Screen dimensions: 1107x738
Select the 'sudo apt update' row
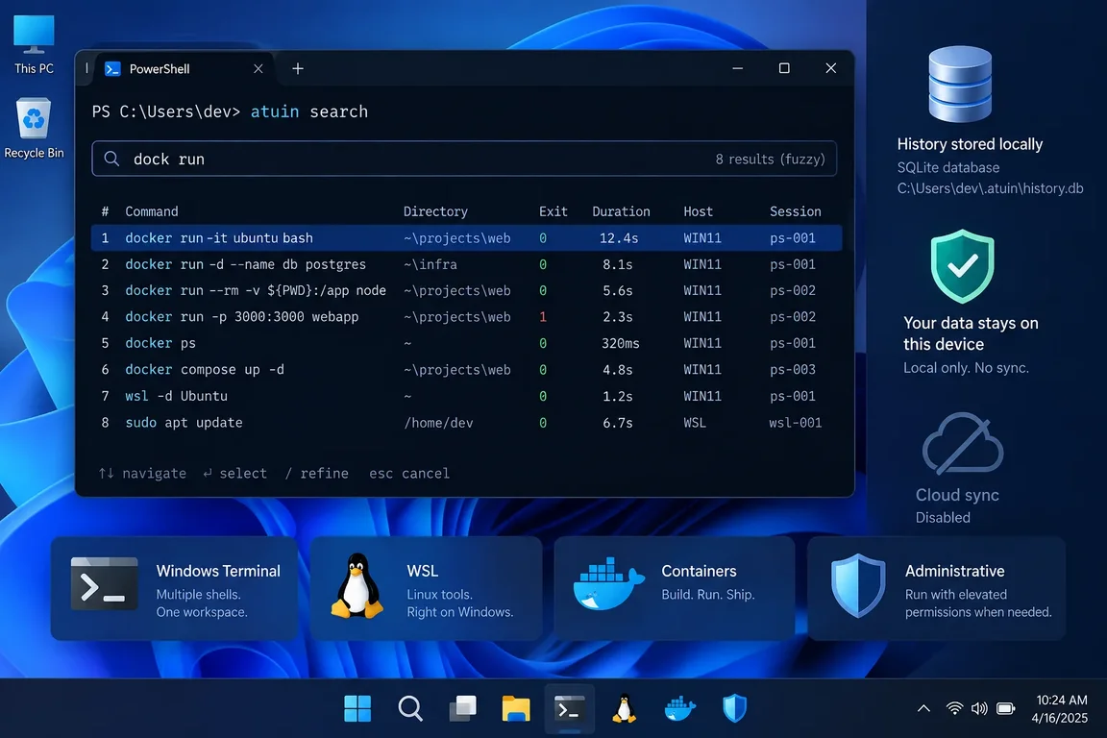tap(466, 422)
